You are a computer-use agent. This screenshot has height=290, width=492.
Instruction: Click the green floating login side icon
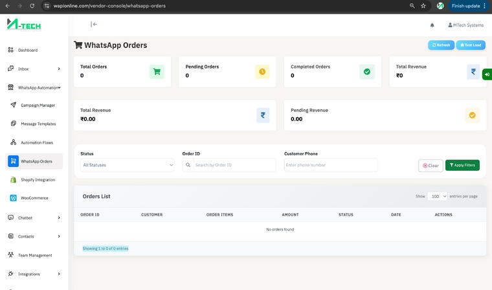pyautogui.click(x=486, y=74)
